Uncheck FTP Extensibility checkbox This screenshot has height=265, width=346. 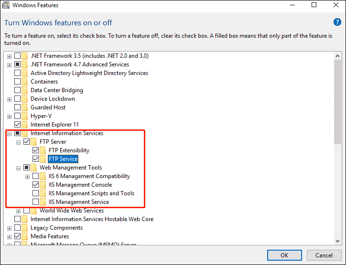point(35,150)
